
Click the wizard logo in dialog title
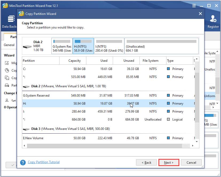(21, 14)
